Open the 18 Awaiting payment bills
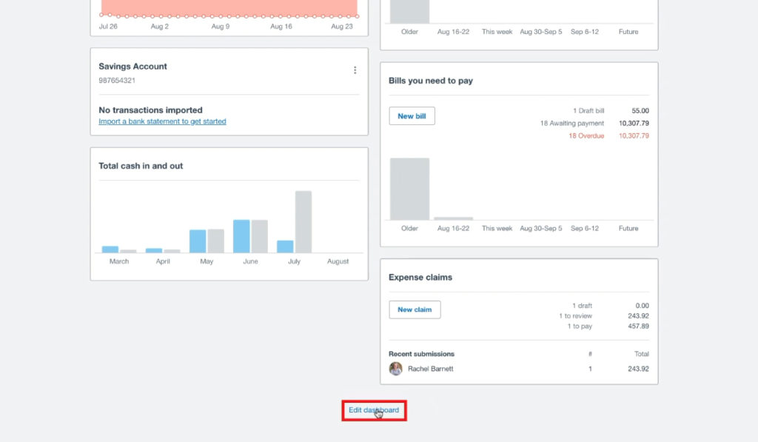 [x=573, y=122]
